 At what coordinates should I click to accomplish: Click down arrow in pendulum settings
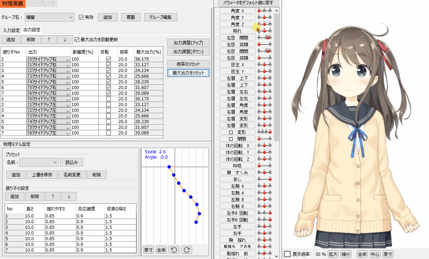pyautogui.click(x=69, y=196)
